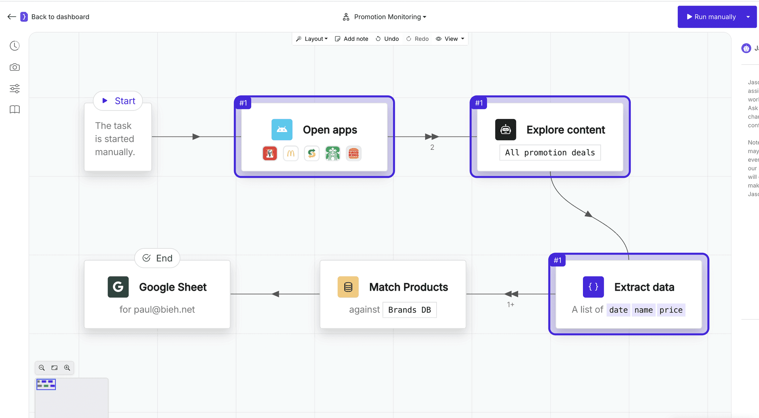Open documentation via the book icon

(x=14, y=109)
